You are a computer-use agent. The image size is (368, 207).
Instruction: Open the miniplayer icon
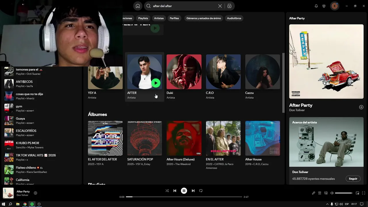coord(358,193)
